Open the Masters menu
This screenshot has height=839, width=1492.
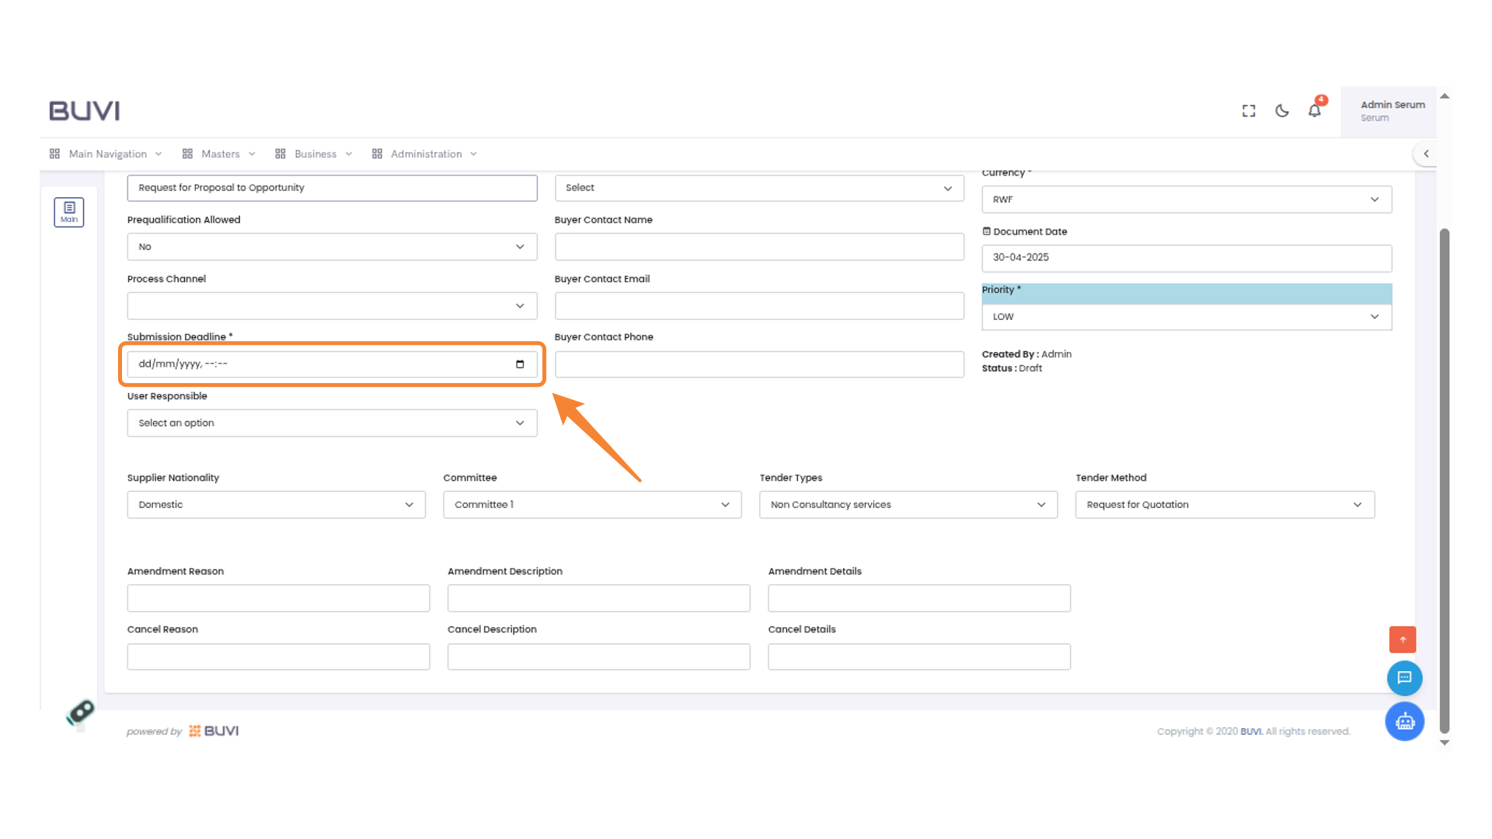220,153
